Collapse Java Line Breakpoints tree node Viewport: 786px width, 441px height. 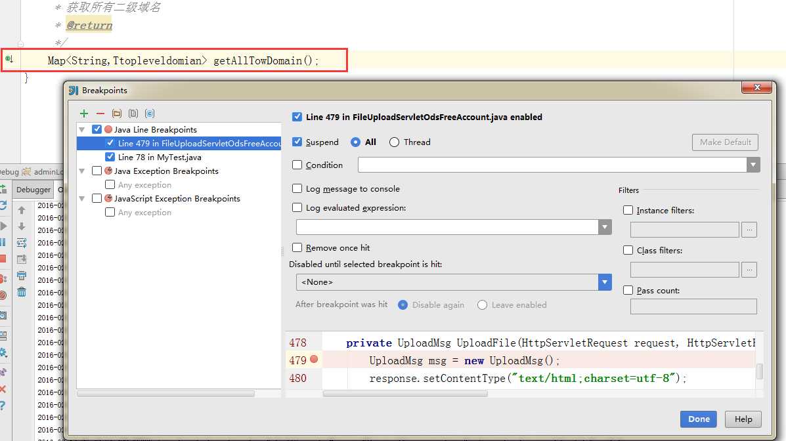[x=82, y=130]
